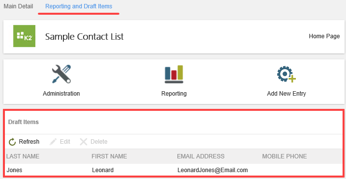
Task: Click the Administration label
Action: click(61, 94)
